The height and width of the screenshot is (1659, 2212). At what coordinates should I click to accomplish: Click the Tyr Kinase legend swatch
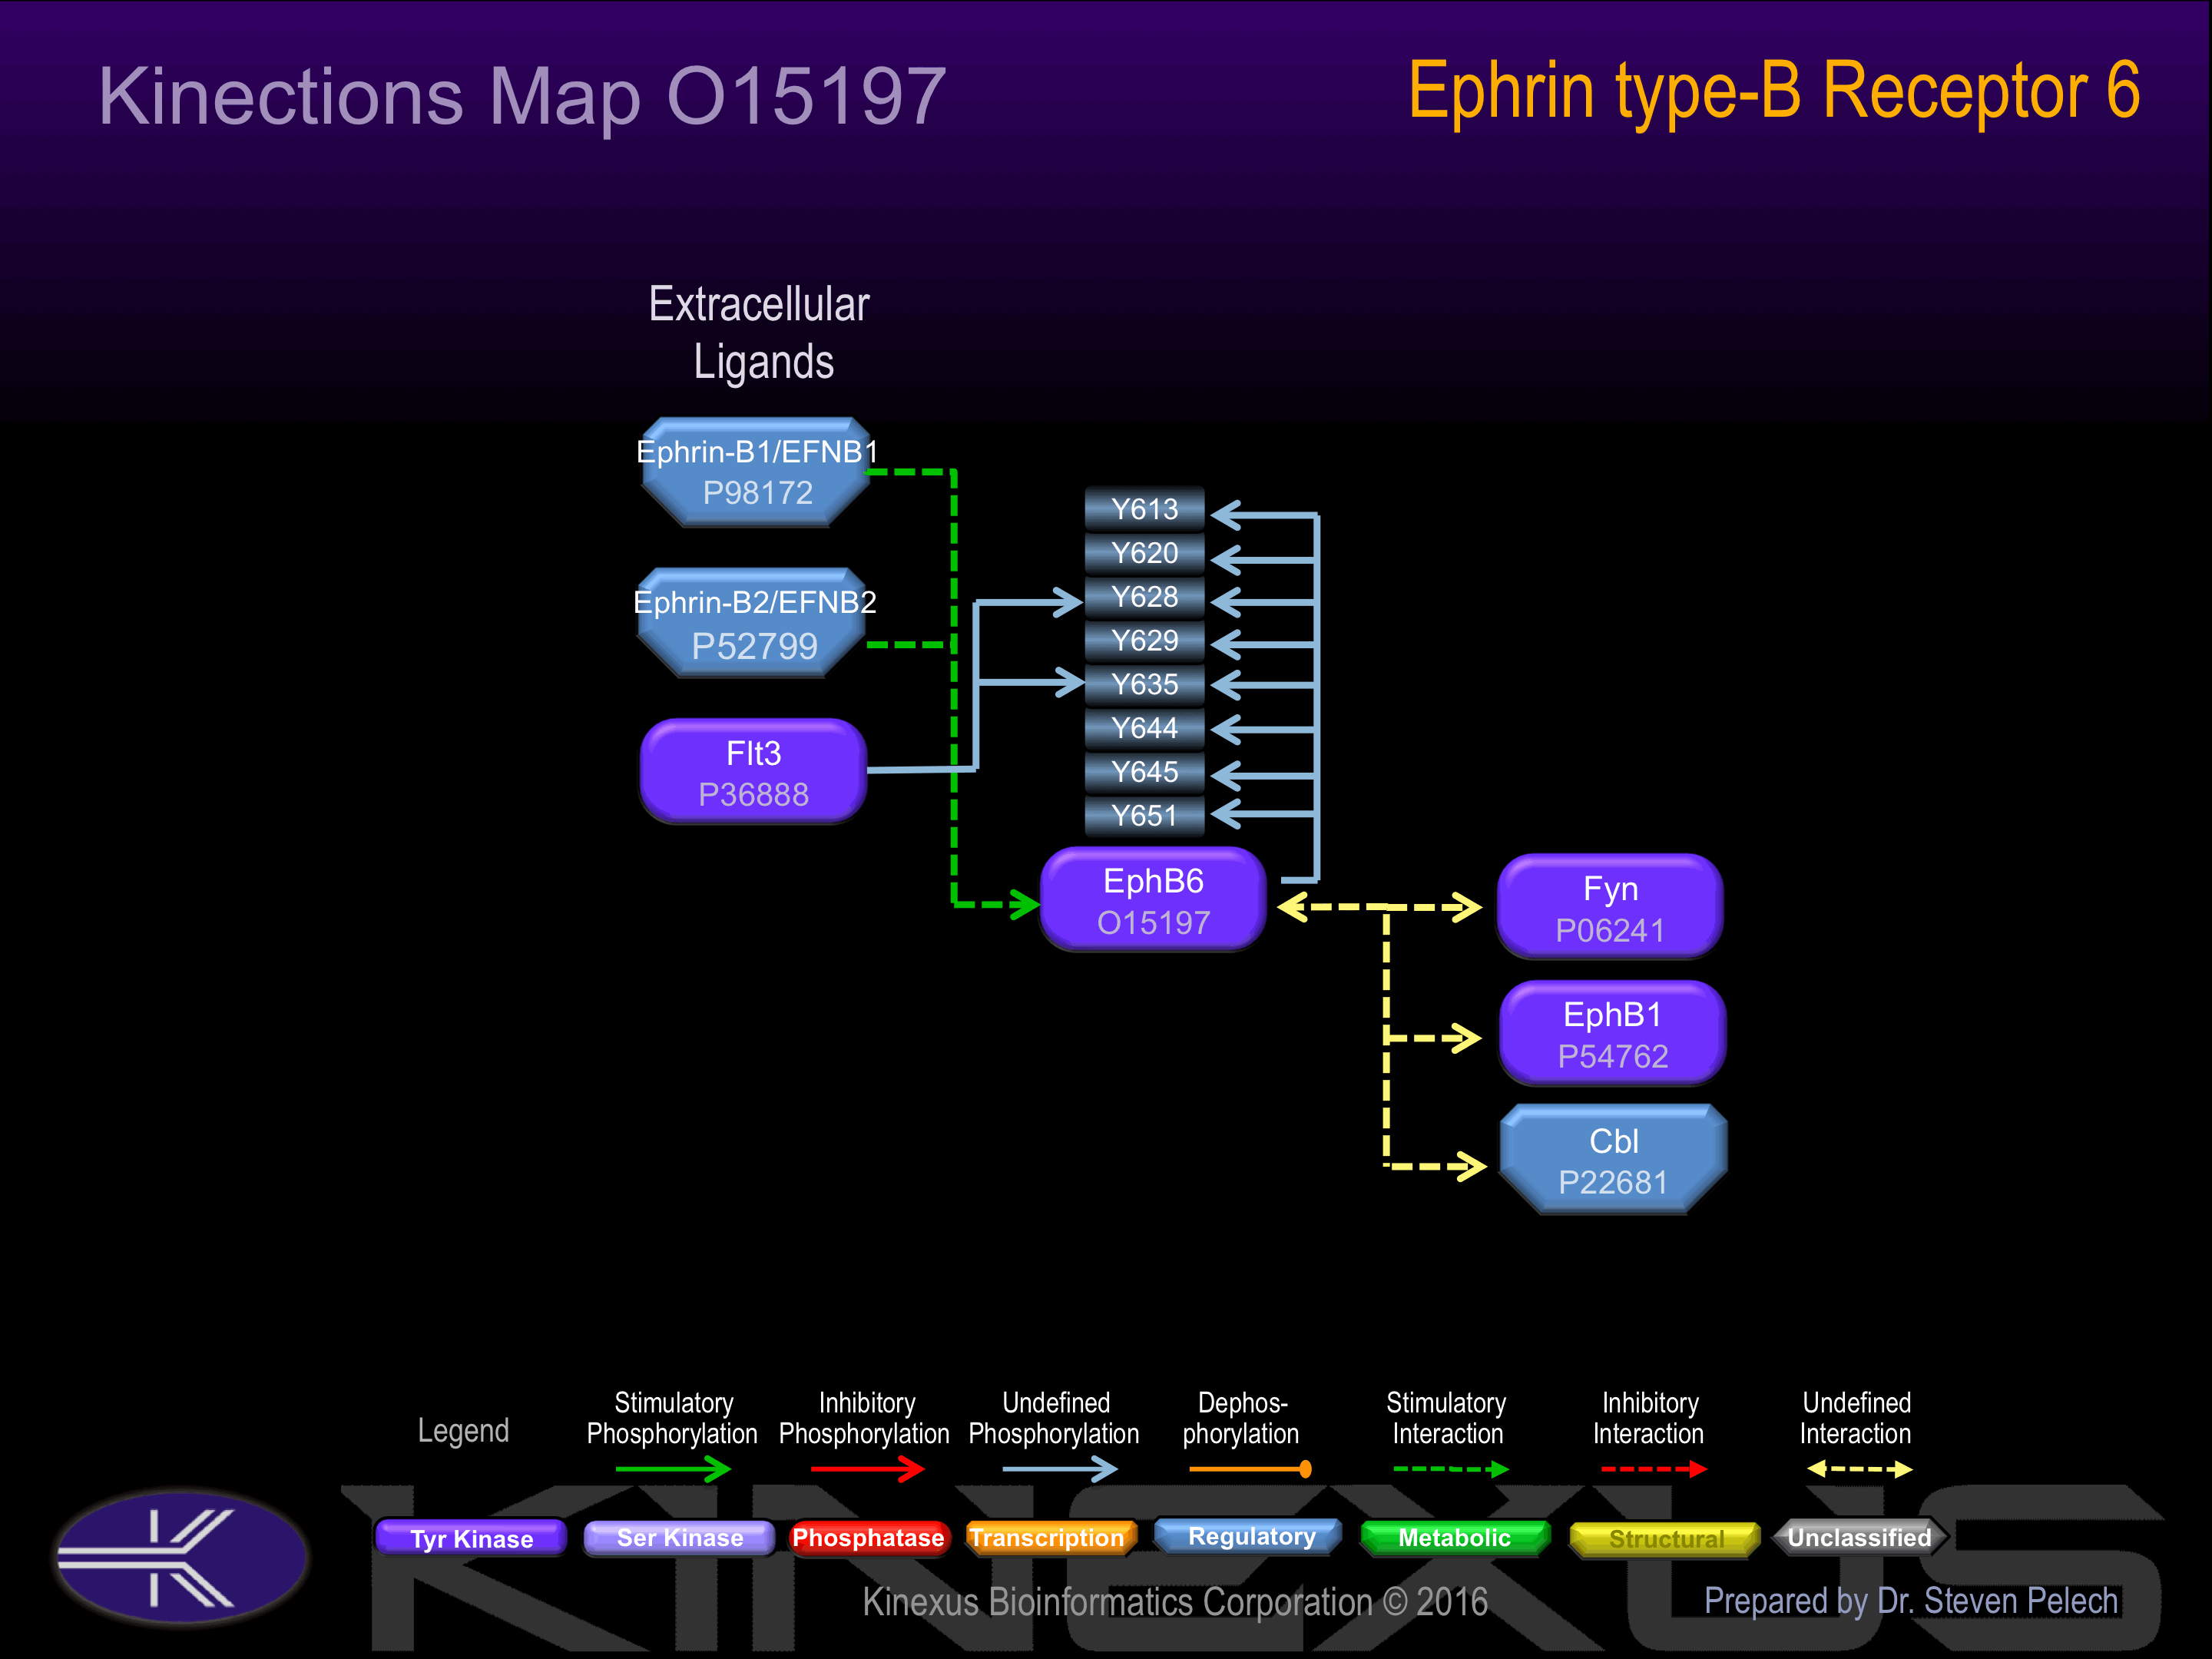[x=471, y=1538]
